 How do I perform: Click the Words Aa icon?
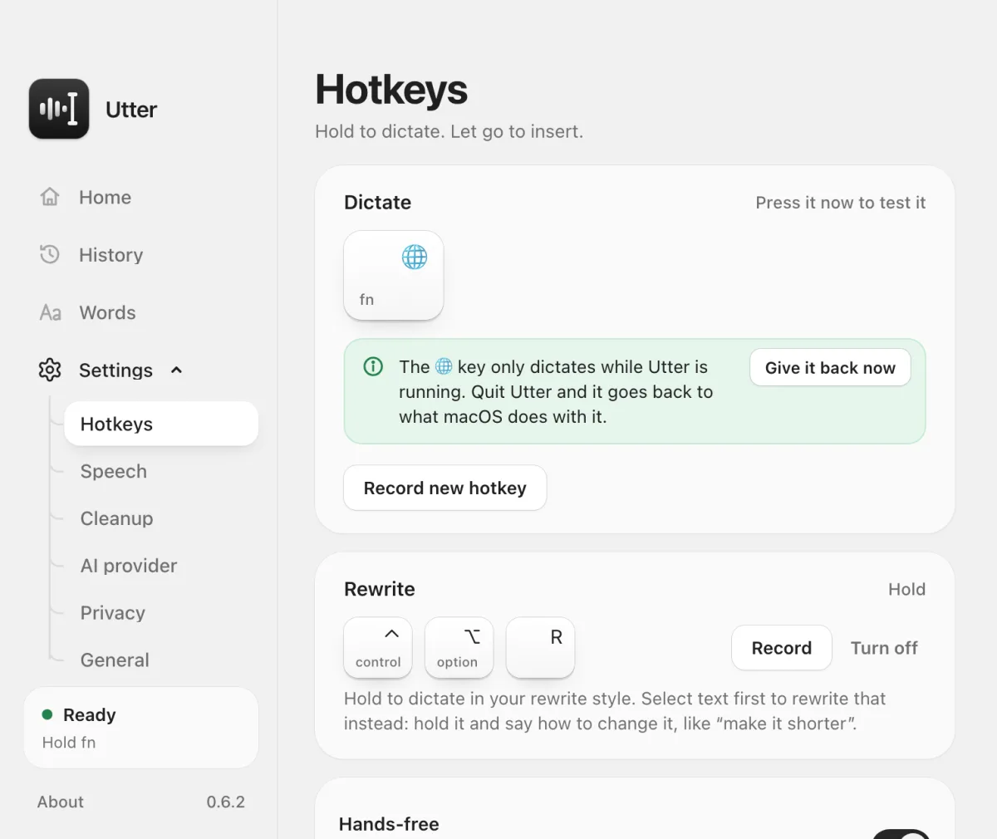50,312
